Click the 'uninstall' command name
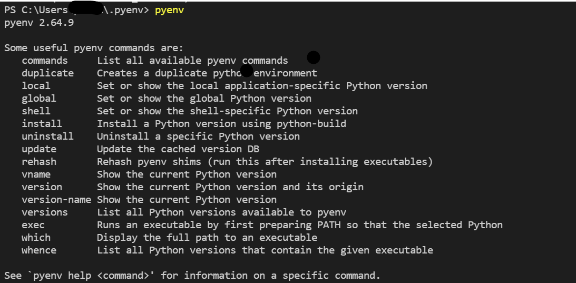 point(47,136)
